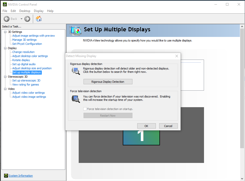Open the Desktop menu

25,11
